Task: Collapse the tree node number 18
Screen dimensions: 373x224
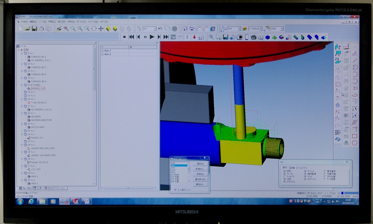Action: [x=22, y=113]
